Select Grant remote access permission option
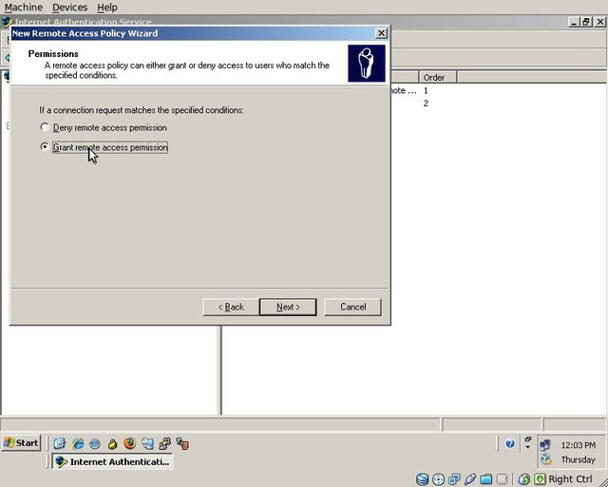This screenshot has height=487, width=608. 45,147
